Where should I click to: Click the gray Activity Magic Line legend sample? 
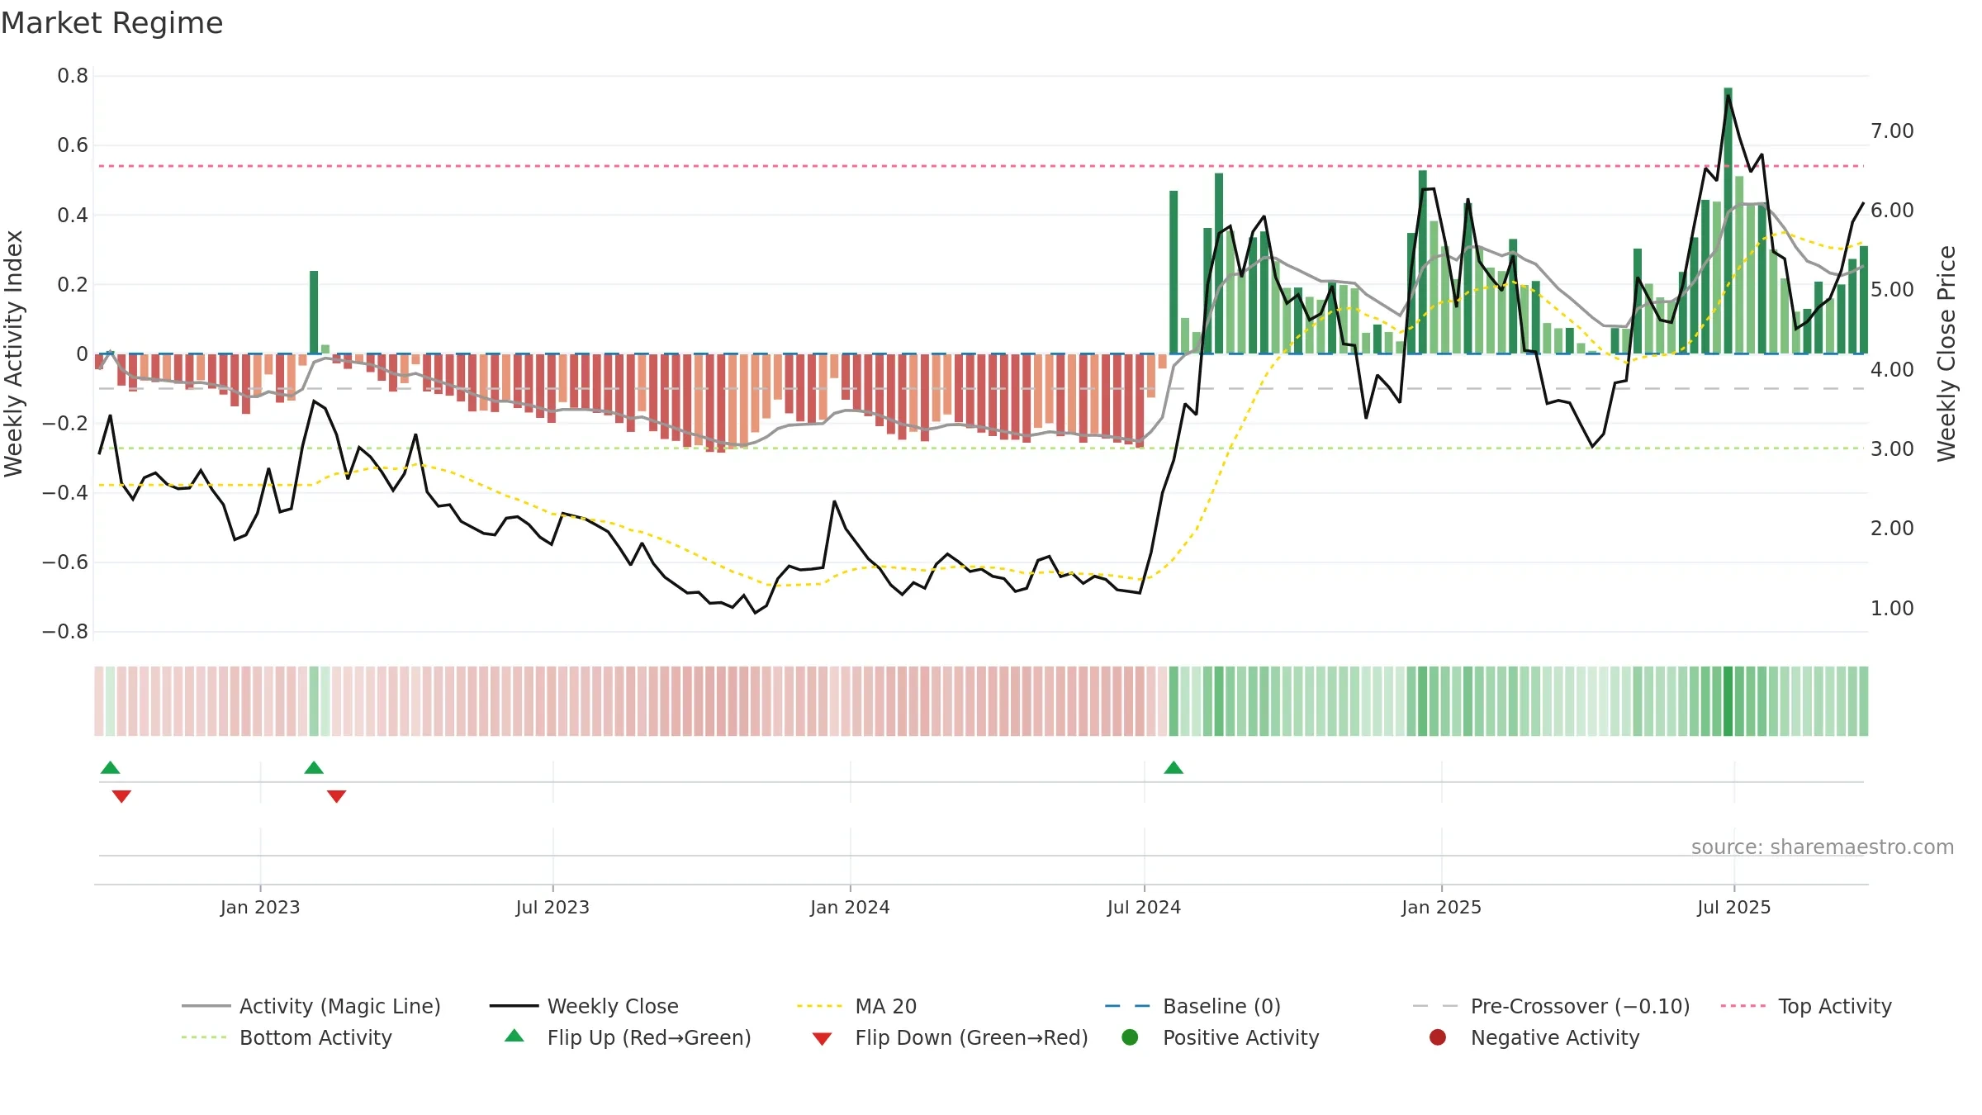tap(206, 1006)
